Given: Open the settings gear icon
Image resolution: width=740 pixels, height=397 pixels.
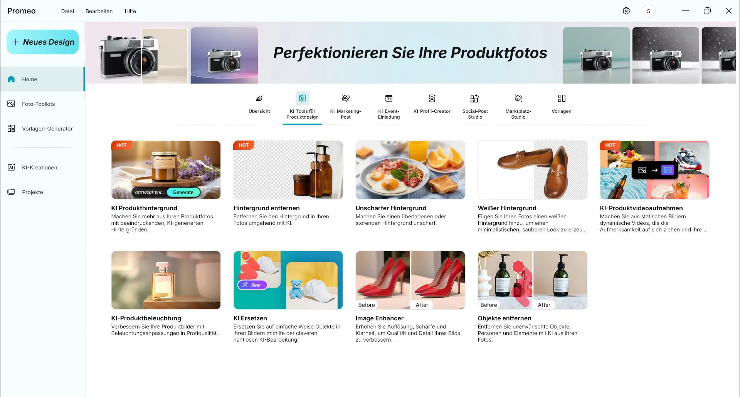Looking at the screenshot, I should click(x=626, y=11).
